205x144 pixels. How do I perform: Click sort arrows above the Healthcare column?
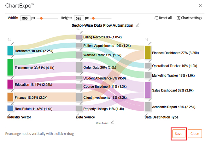(x=9, y=40)
